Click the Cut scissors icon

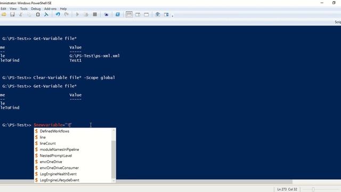tap(21, 14)
